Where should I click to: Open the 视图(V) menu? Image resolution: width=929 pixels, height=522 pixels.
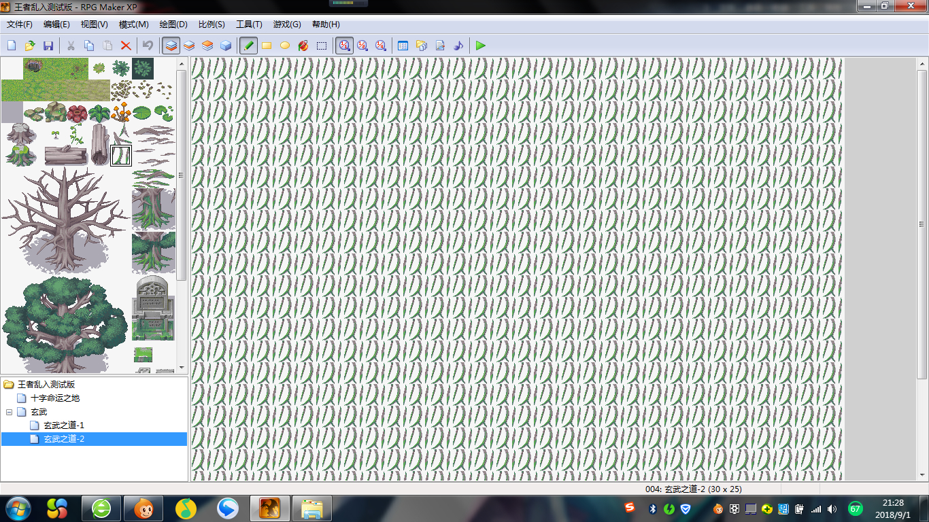(94, 24)
